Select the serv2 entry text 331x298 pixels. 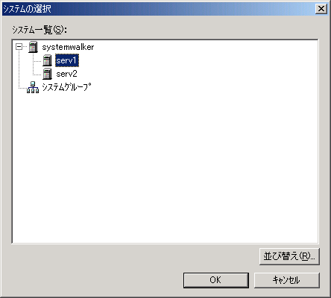click(x=66, y=74)
